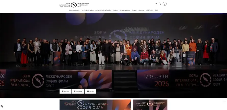Image resolution: width=227 pixels, height=110 pixels.
Task: Click the БУРГАС city button
Action: point(65,91)
